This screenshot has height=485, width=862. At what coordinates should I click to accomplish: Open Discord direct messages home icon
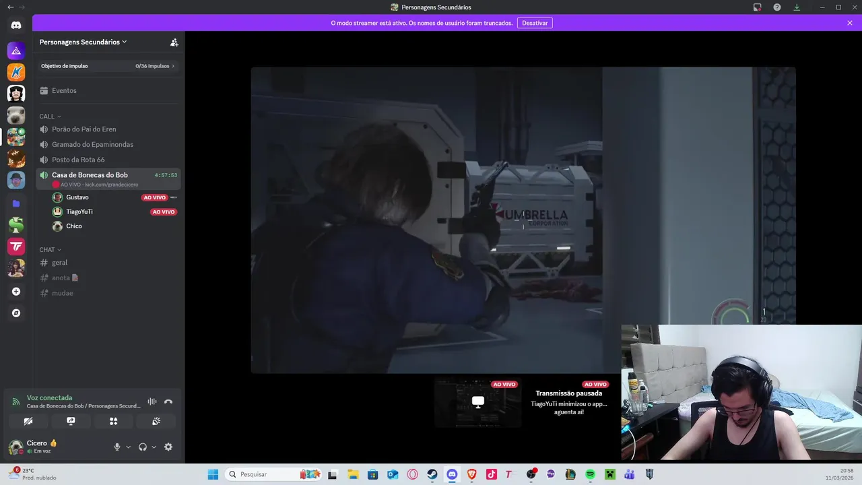(16, 25)
